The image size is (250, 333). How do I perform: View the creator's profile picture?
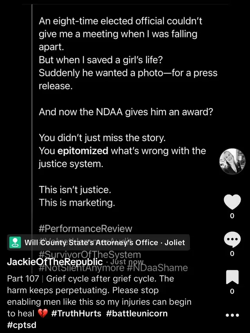[x=233, y=161]
